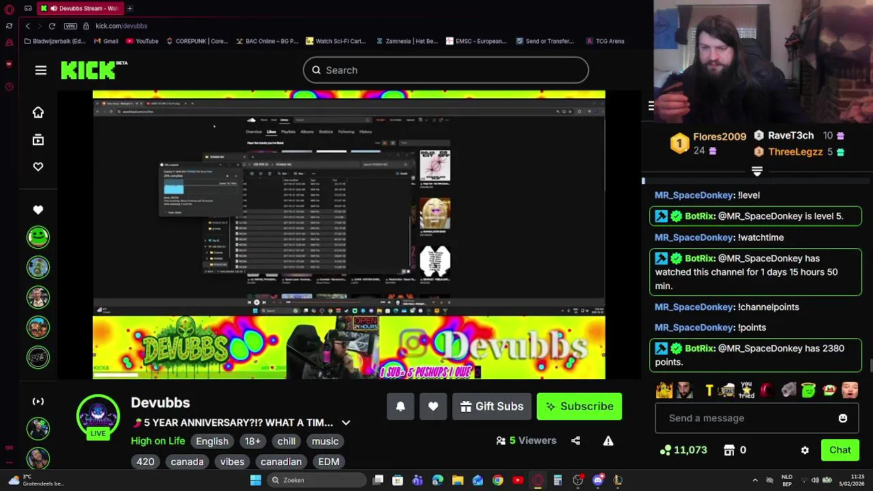Follow channel with the heart button
Screen dimensions: 873x491
coord(433,406)
